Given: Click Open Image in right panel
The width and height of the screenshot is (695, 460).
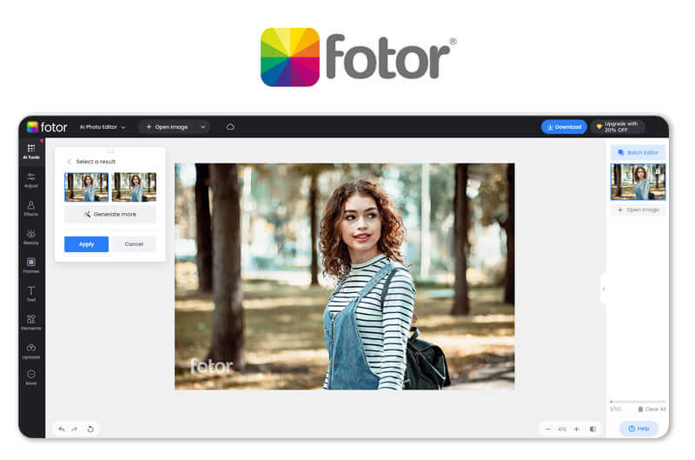Looking at the screenshot, I should coord(639,210).
